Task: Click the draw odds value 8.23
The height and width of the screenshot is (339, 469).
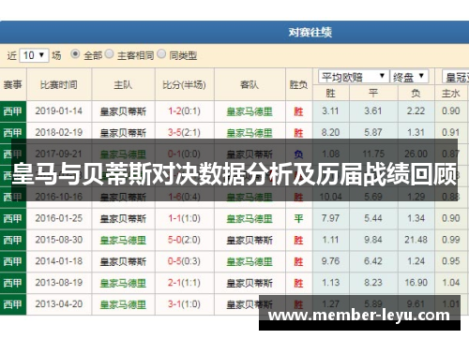Action: click(x=373, y=283)
